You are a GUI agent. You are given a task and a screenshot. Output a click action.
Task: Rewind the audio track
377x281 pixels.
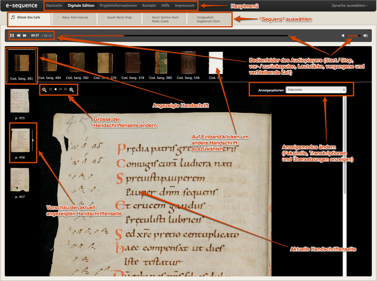coord(18,35)
